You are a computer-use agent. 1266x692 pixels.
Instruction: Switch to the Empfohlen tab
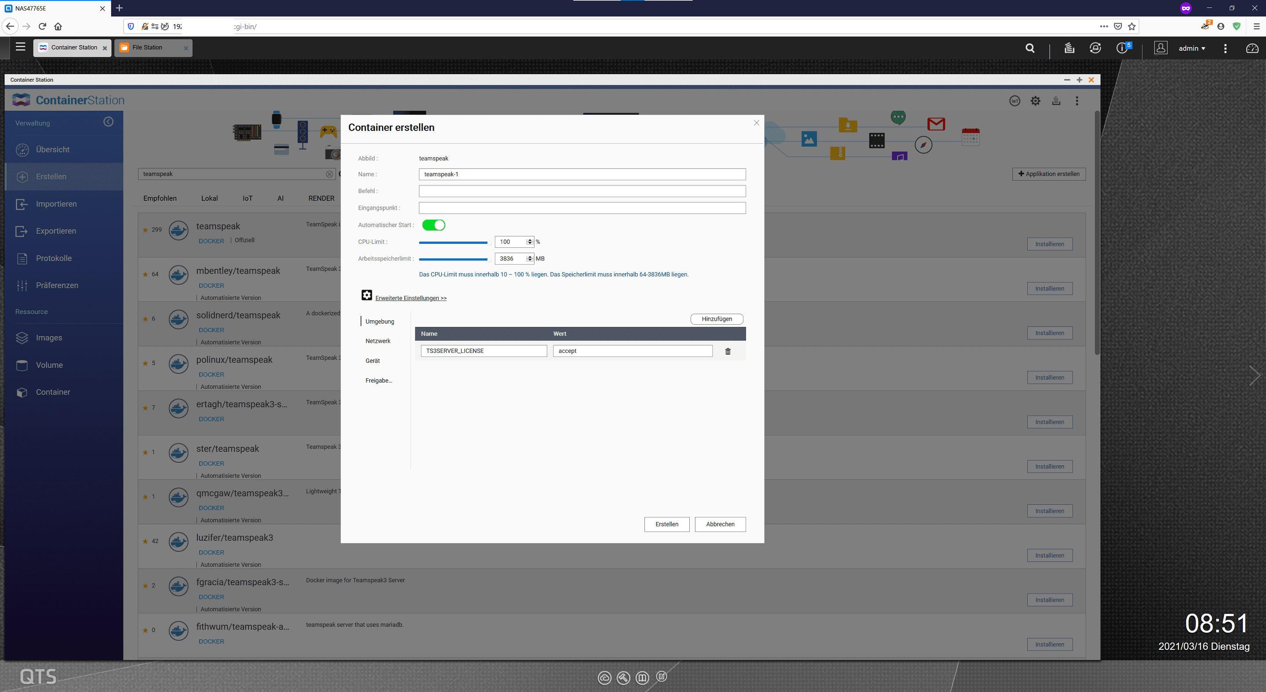pyautogui.click(x=160, y=198)
